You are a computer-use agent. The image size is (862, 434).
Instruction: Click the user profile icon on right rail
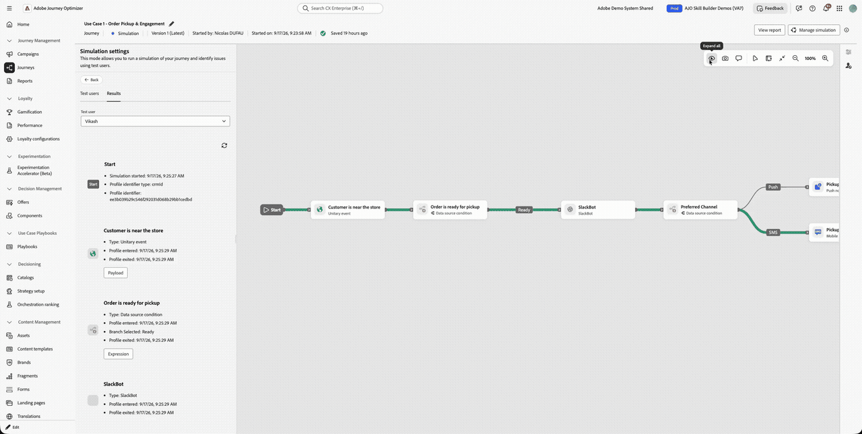tap(848, 65)
